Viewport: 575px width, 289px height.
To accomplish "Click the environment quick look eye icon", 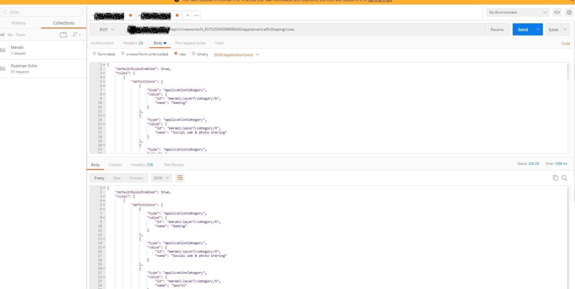I will pos(557,12).
